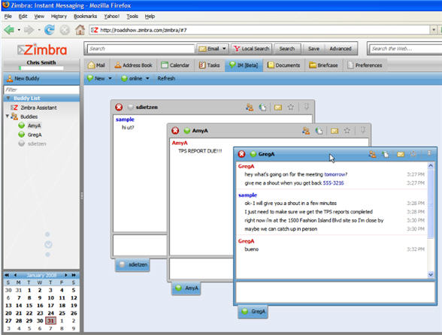This screenshot has width=442, height=335.
Task: Click the Search button
Action: pos(287,49)
